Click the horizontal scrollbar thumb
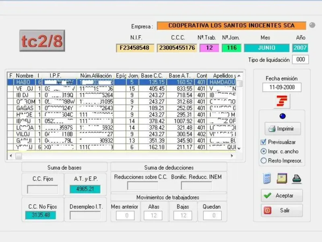 click(19, 156)
